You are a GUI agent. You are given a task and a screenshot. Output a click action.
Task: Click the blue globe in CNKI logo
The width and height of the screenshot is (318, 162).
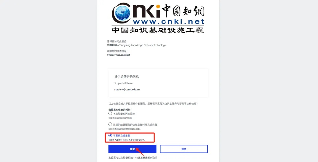[123, 13]
